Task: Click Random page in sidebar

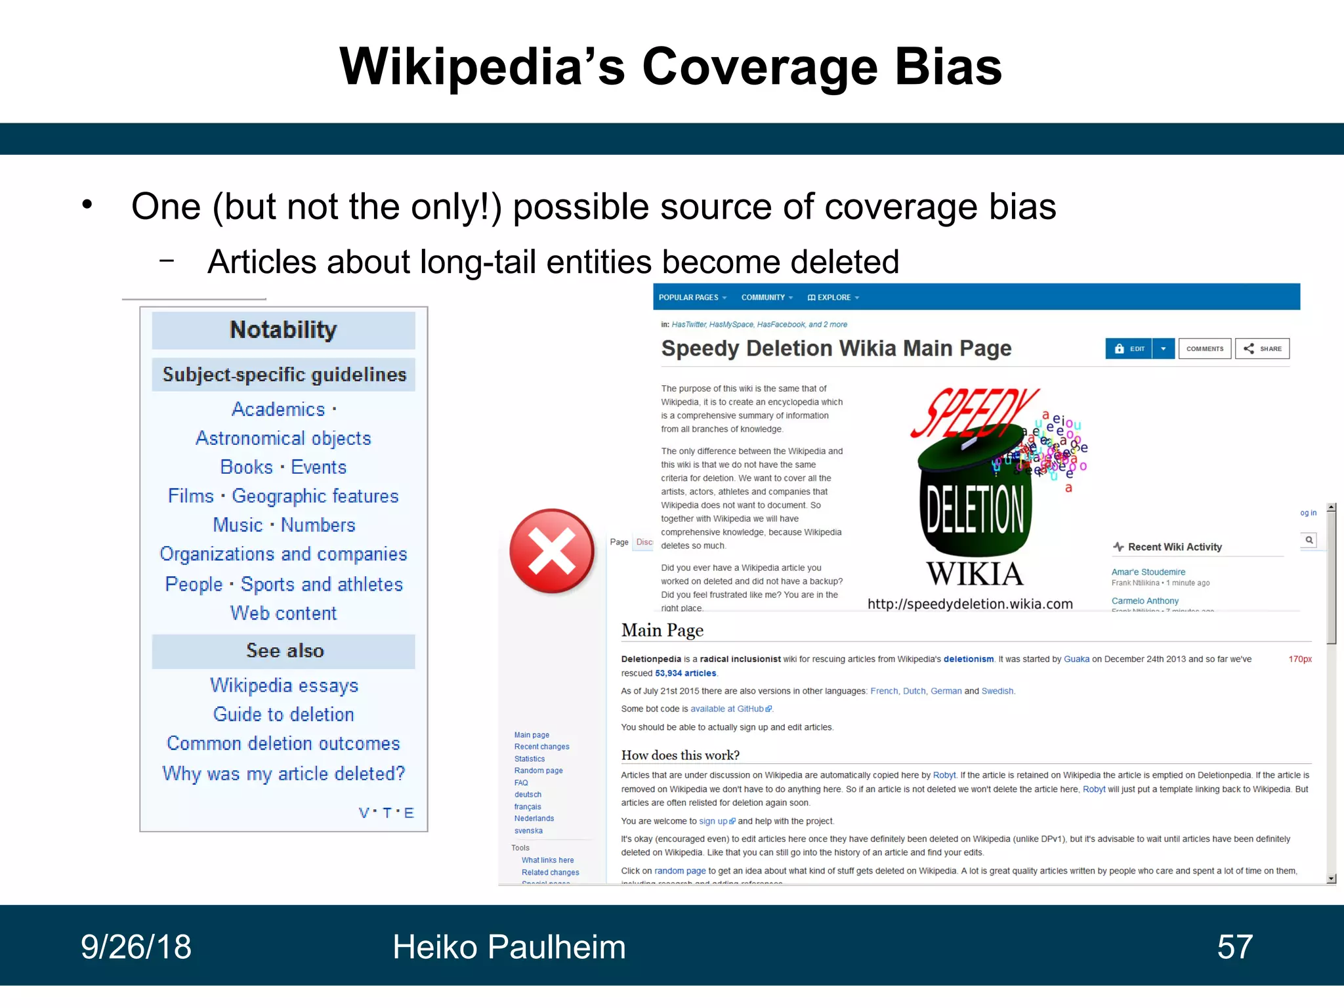Action: [539, 770]
